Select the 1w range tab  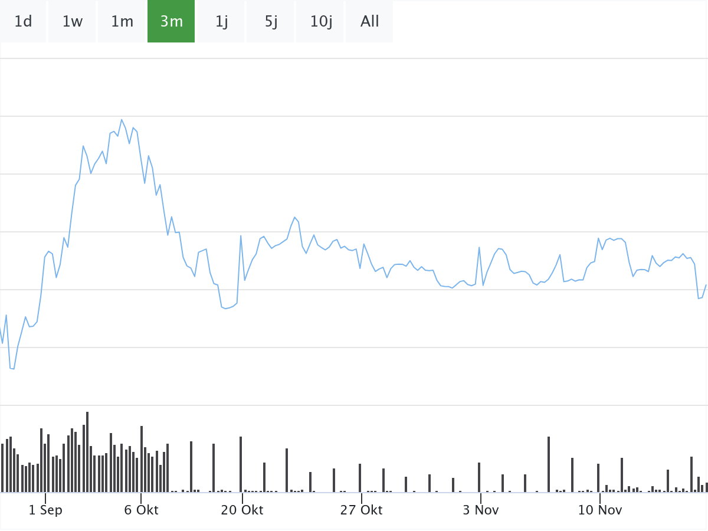click(72, 22)
